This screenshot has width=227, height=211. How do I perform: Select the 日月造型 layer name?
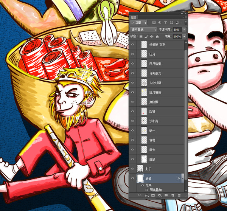pos(155,64)
